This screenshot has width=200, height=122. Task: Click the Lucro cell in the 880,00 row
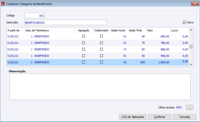[185, 49]
